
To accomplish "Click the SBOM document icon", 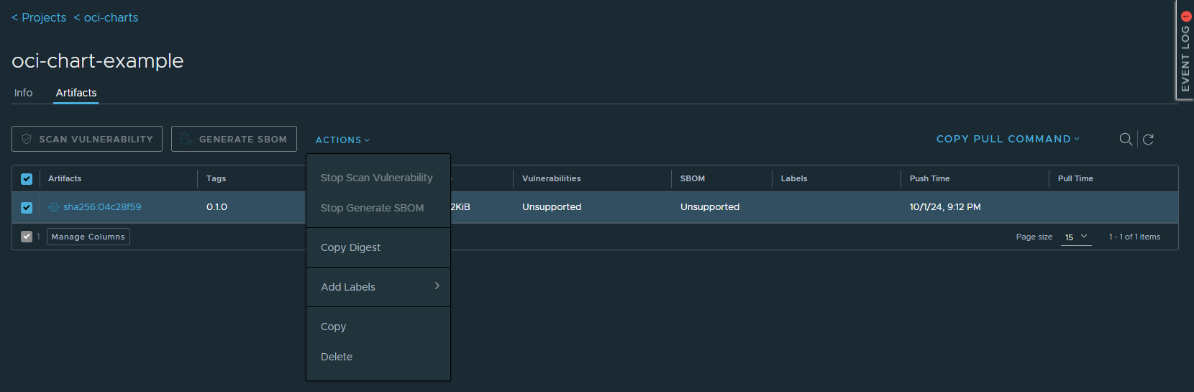I will [186, 139].
